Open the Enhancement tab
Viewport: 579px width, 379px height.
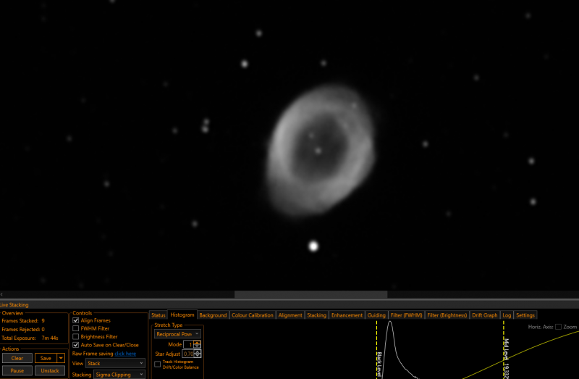pyautogui.click(x=347, y=315)
